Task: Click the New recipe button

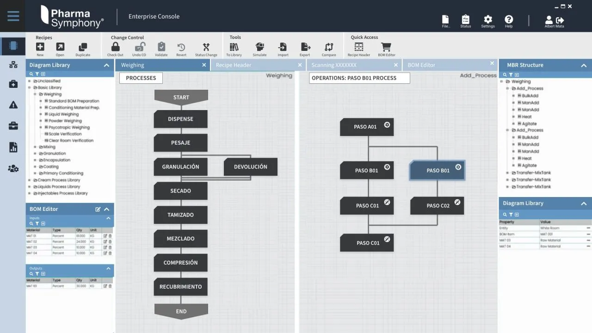Action: click(x=40, y=47)
